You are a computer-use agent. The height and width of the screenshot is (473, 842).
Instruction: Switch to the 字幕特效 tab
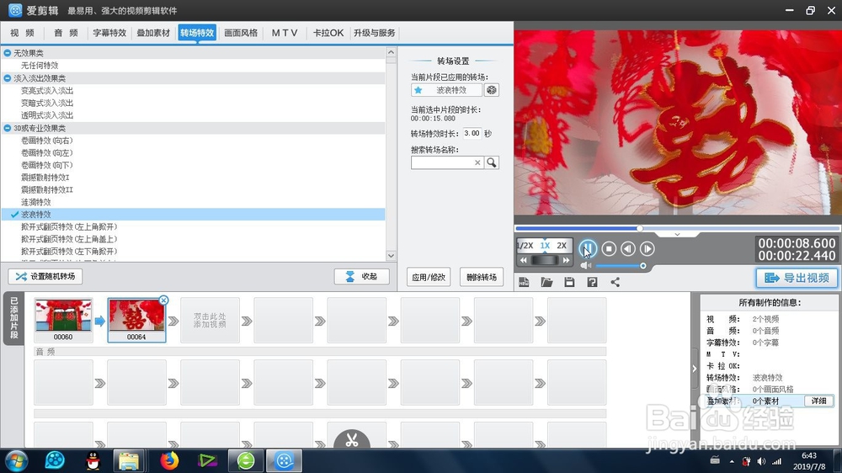point(109,33)
